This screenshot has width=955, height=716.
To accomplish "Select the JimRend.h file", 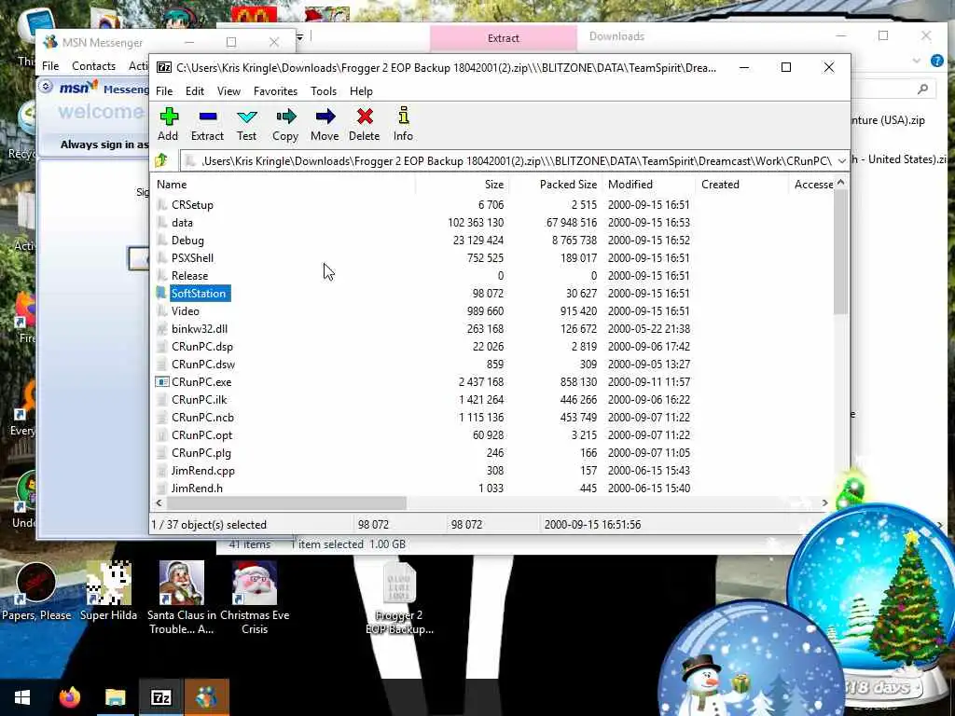I will (x=197, y=489).
